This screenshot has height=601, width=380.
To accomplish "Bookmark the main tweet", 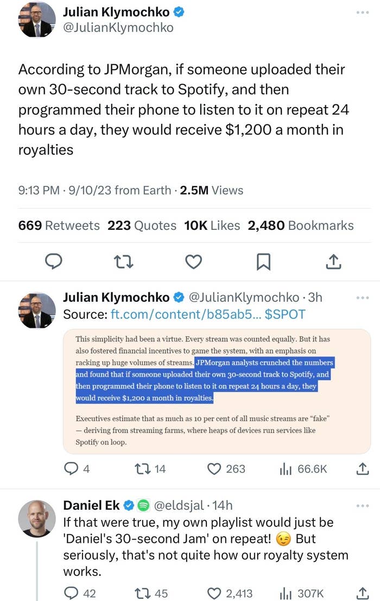I will coord(263,262).
